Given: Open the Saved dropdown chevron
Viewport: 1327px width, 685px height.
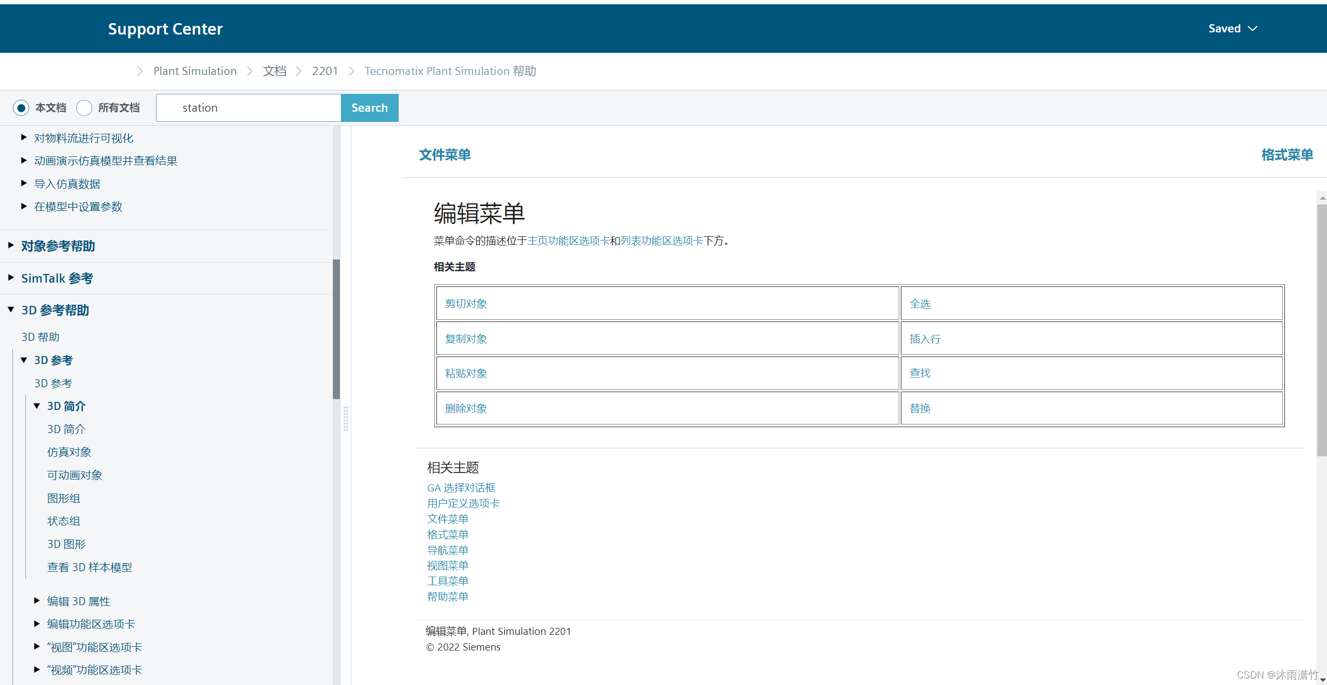Looking at the screenshot, I should pyautogui.click(x=1253, y=29).
